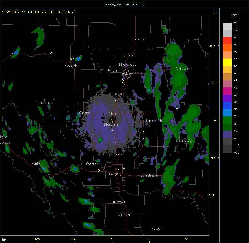This screenshot has width=249, height=243.
Task: Click the 20 dBZ green color swatch
Action: pos(227,120)
